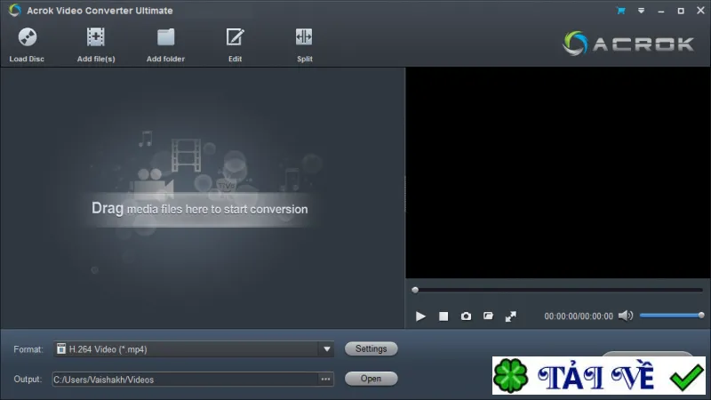The width and height of the screenshot is (711, 400).
Task: Open the shopping cart purchase icon
Action: (620, 11)
